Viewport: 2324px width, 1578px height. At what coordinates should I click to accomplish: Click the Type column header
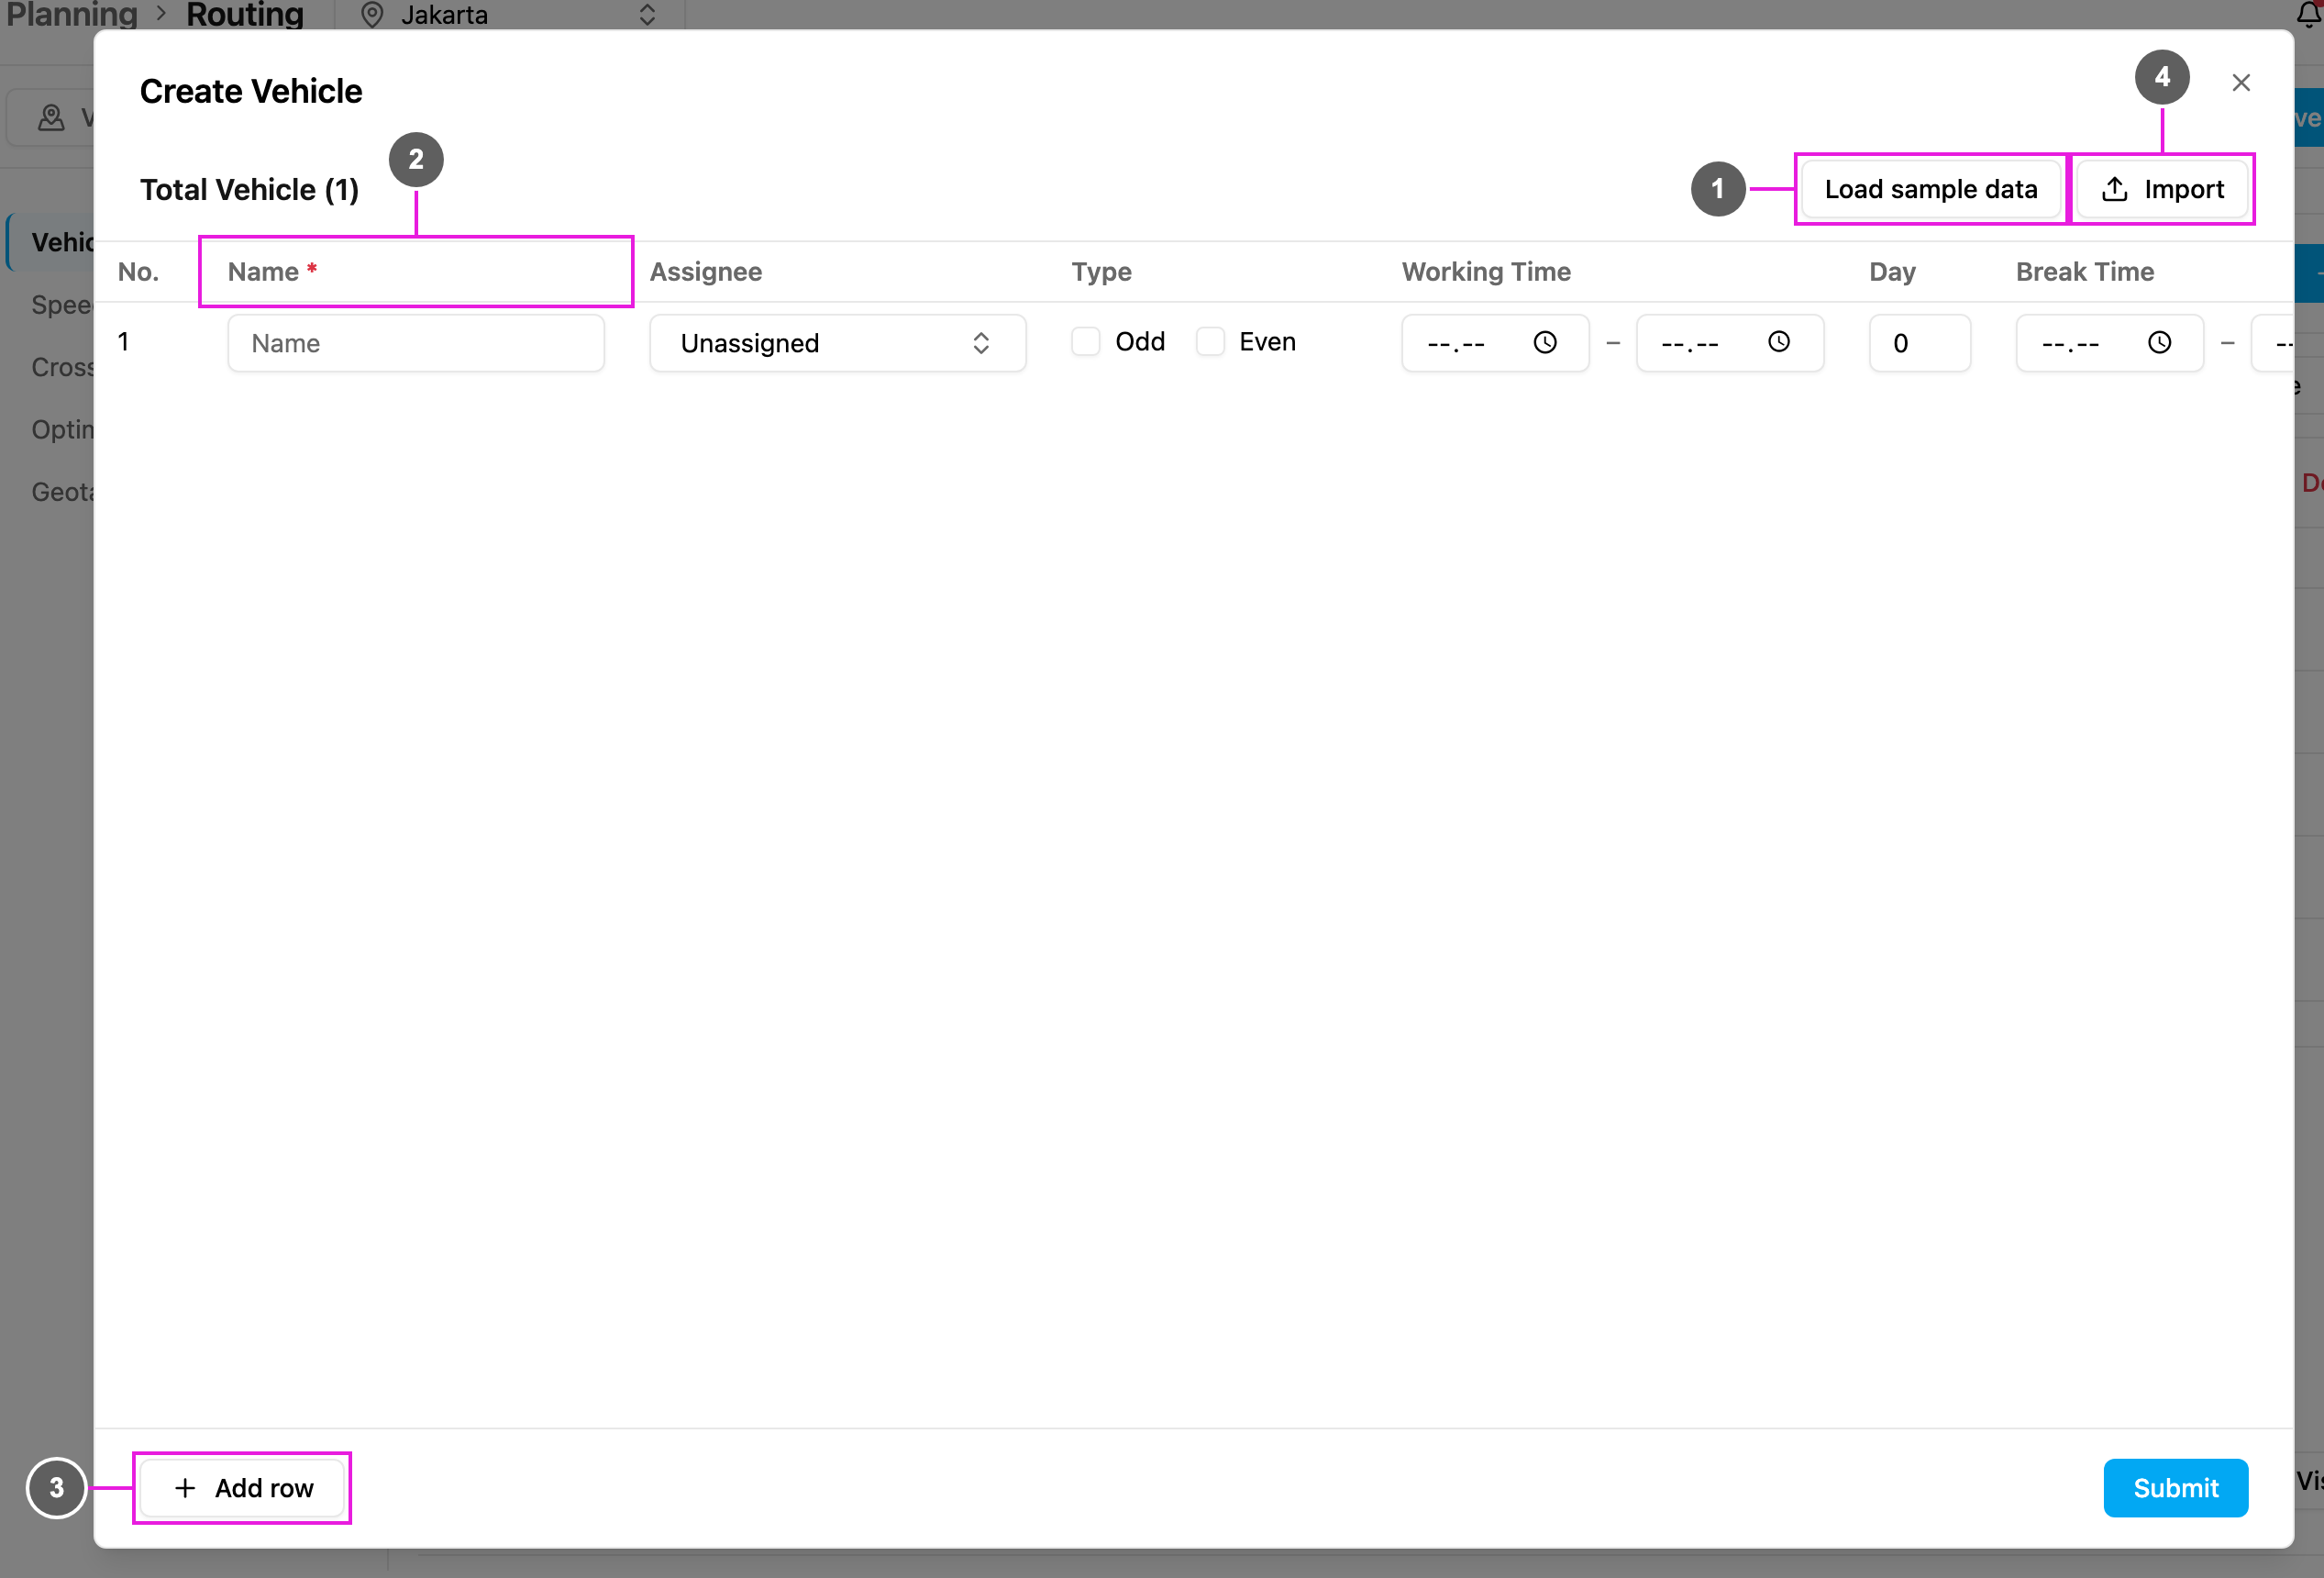tap(1101, 272)
